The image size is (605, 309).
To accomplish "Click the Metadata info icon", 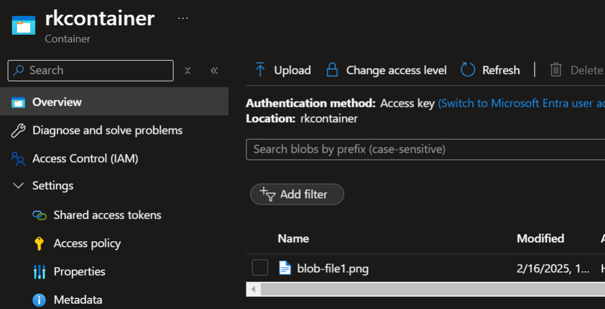I will coord(40,300).
